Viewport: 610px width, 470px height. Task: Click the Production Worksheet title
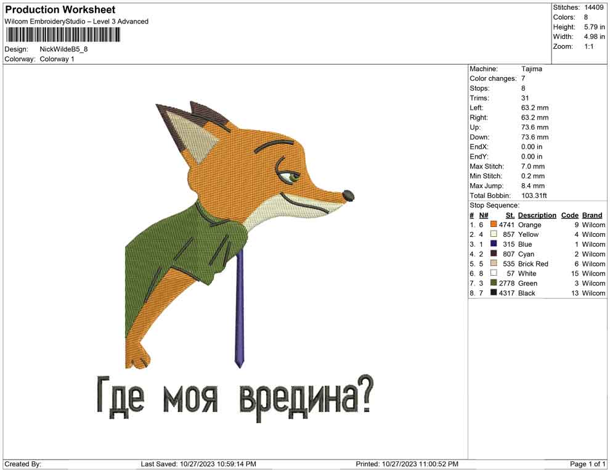click(x=60, y=10)
